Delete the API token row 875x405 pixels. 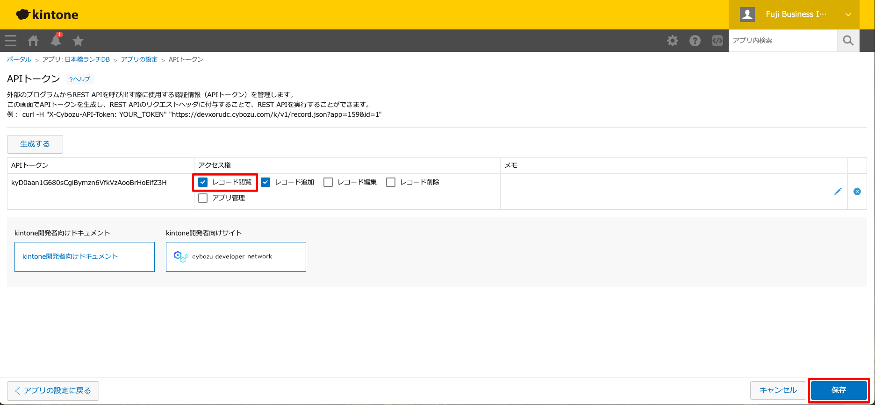click(857, 192)
